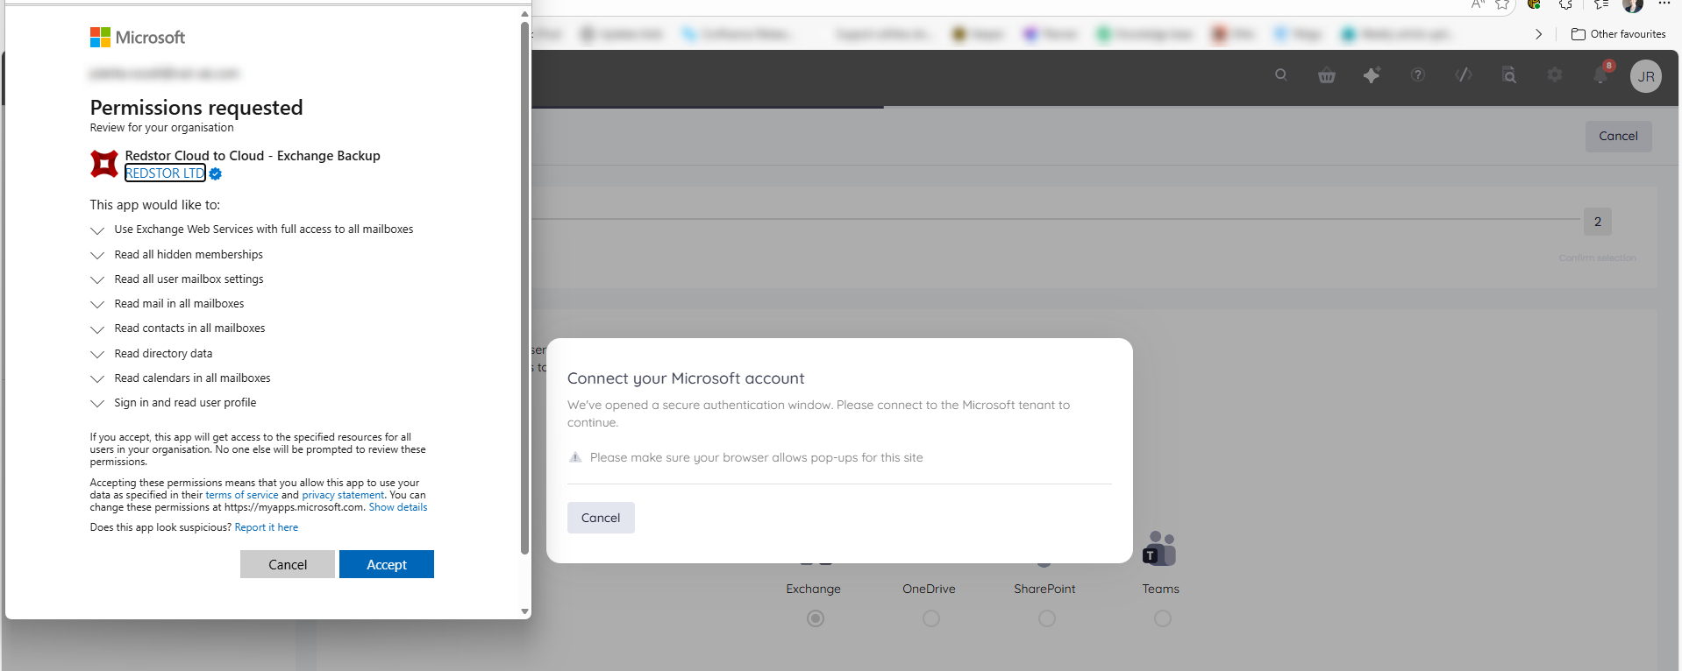Click the AI sparkle assistant icon
The height and width of the screenshot is (671, 1682).
(x=1372, y=75)
